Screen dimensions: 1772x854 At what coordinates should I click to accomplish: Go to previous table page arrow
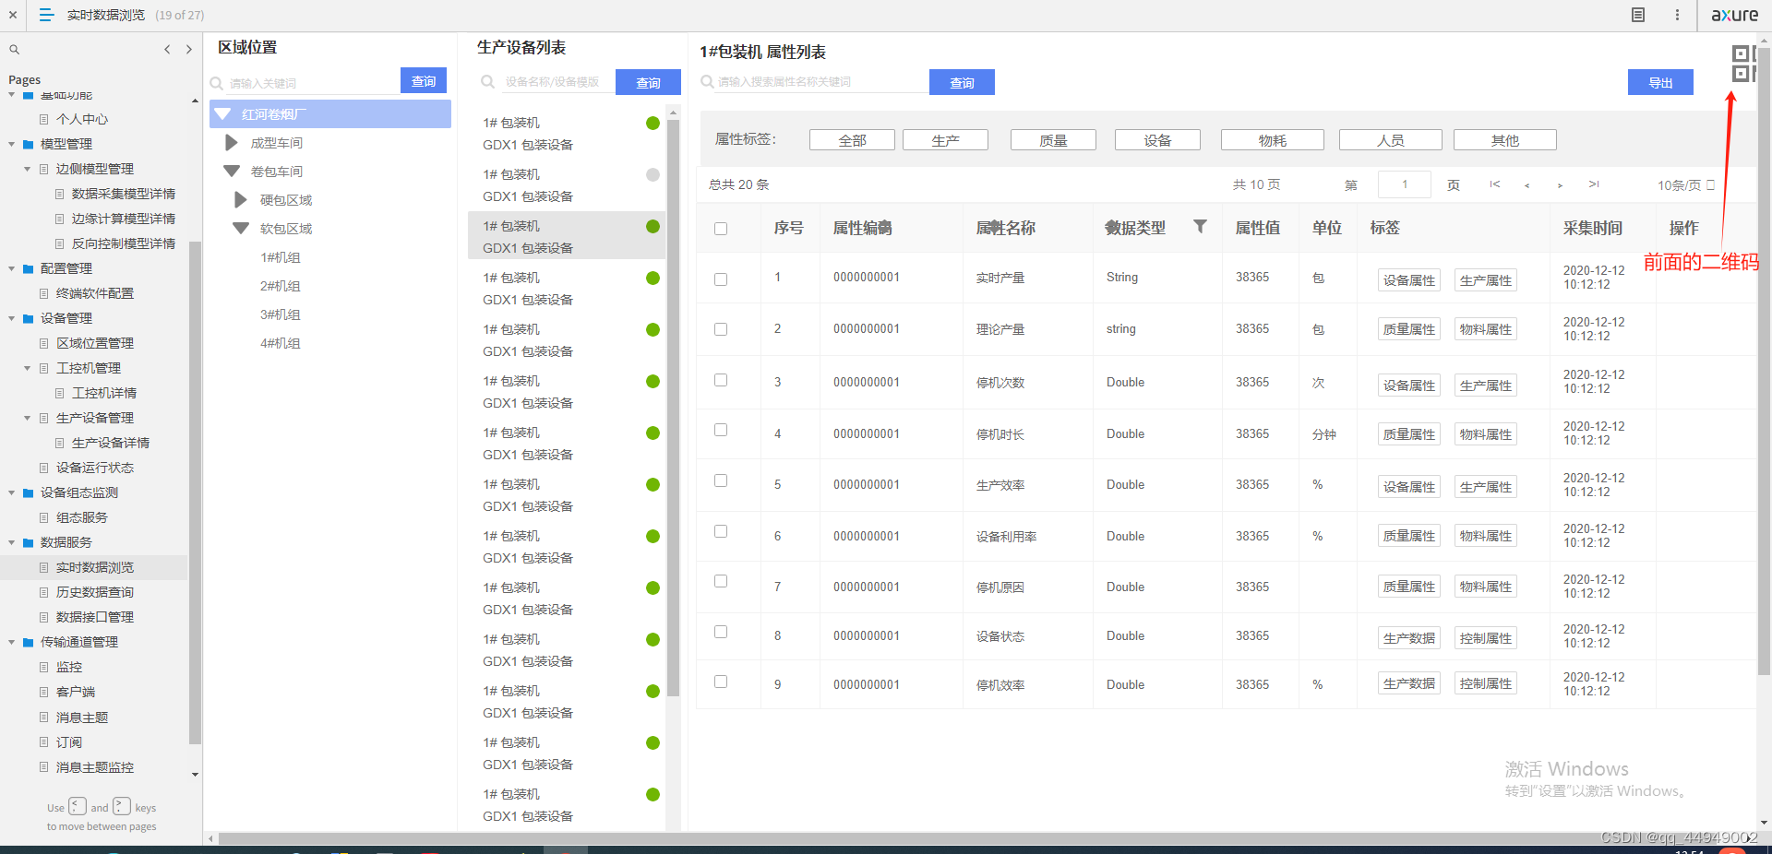click(x=1527, y=185)
